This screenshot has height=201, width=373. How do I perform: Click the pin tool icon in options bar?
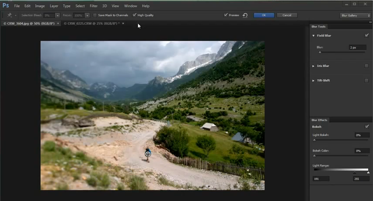coord(10,15)
